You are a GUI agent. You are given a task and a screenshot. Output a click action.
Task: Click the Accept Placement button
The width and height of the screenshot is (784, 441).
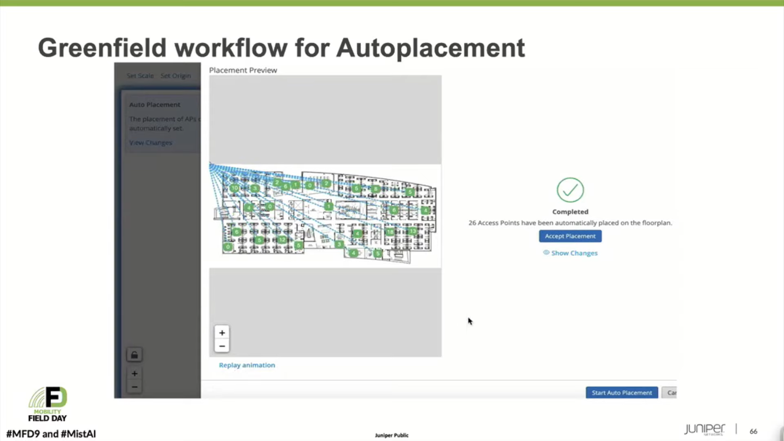coord(570,236)
